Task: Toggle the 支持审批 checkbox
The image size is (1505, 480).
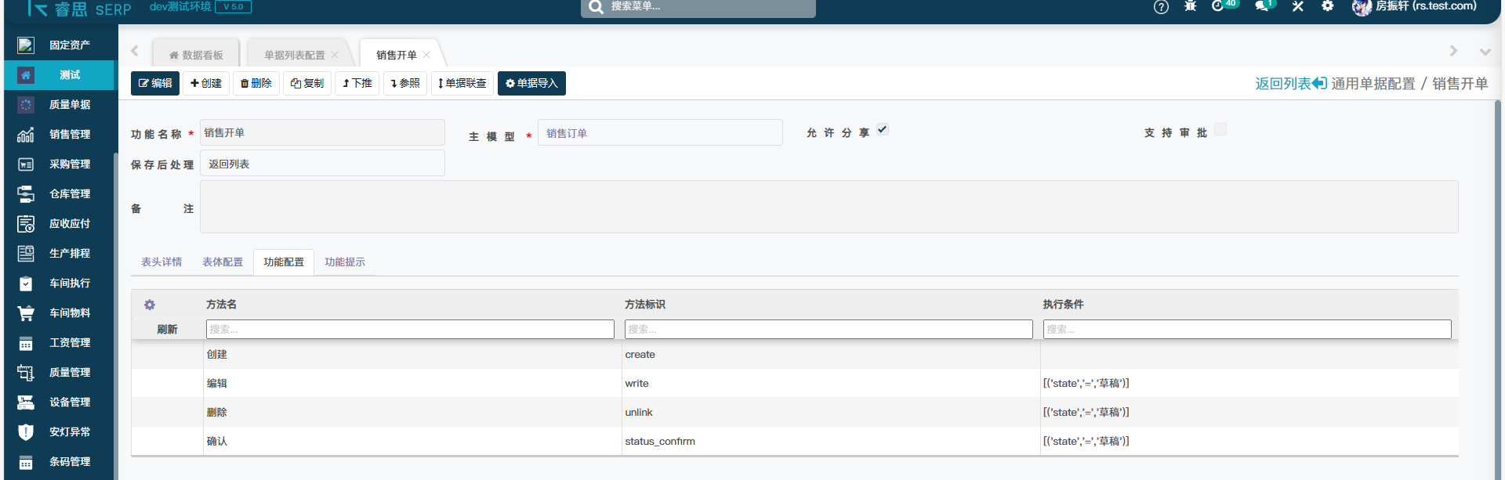Action: (x=1220, y=130)
